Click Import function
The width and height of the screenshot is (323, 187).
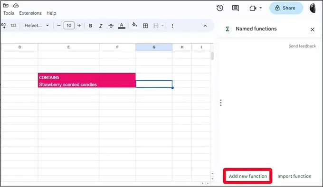coord(294,176)
